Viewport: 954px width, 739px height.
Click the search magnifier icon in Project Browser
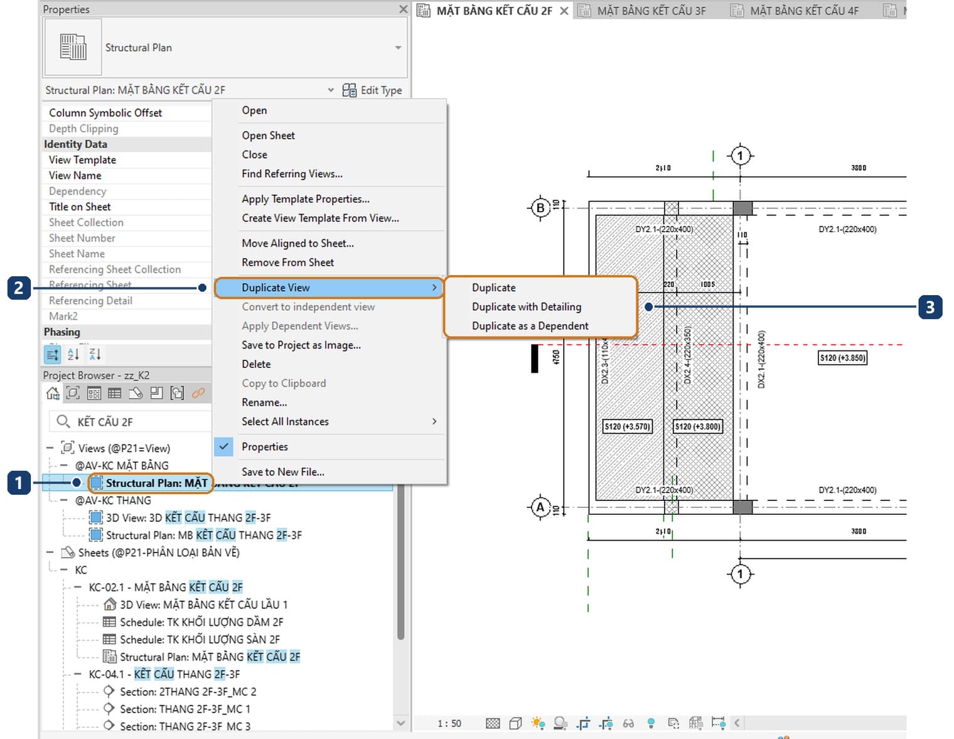[x=63, y=421]
